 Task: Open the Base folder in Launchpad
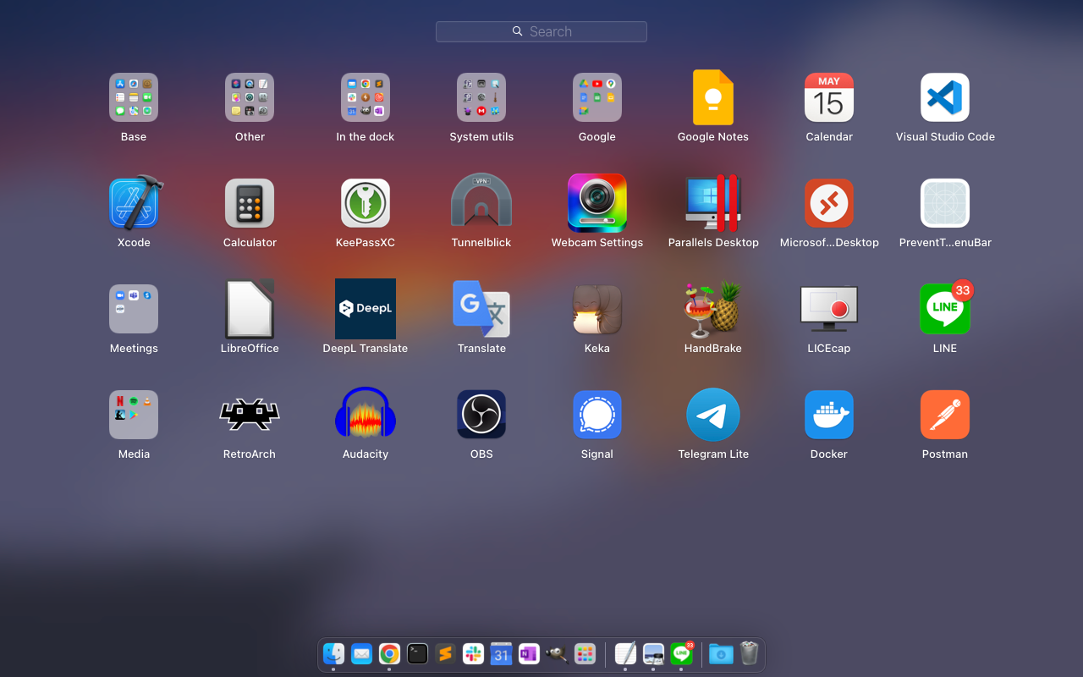134,97
